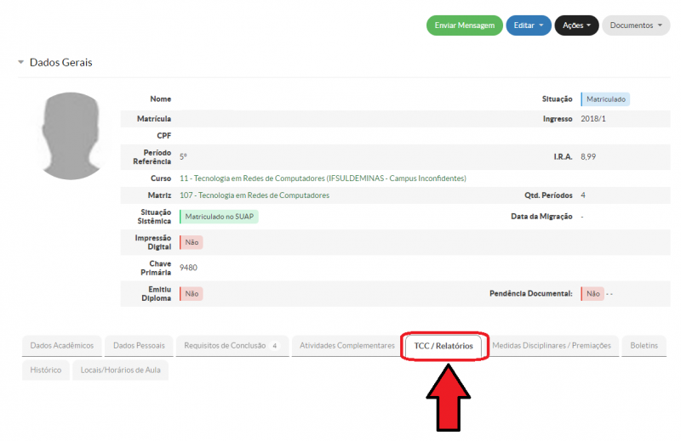Select the Boletins tab

pyautogui.click(x=644, y=346)
